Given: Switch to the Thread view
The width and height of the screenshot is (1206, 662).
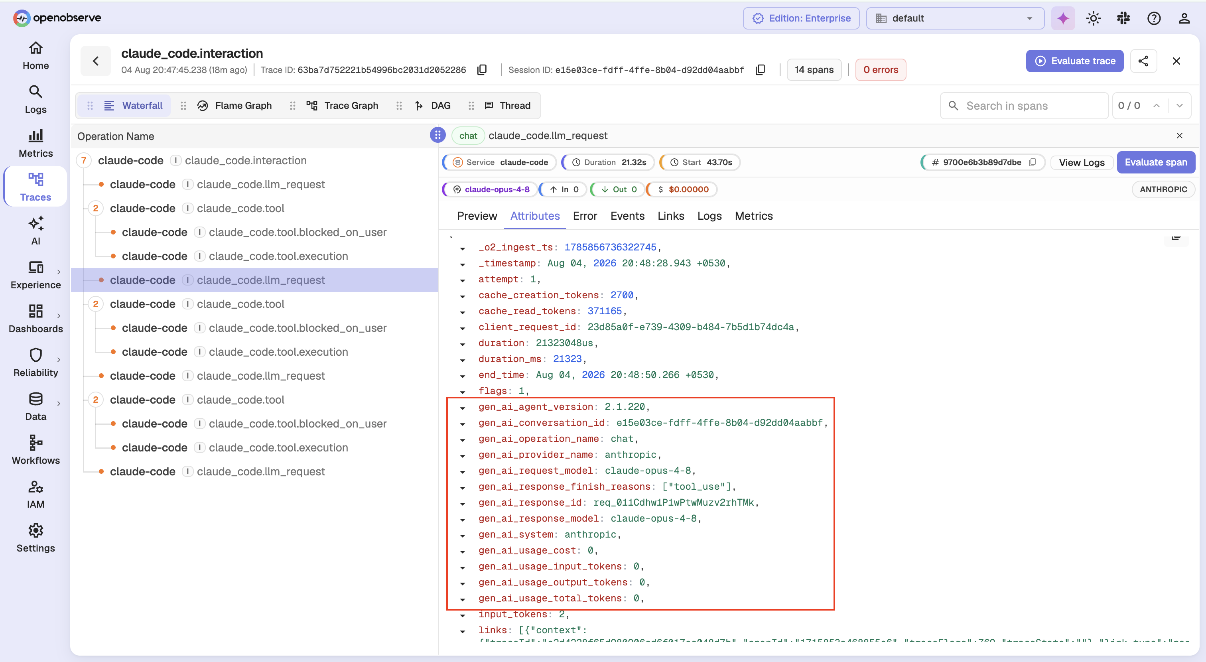Looking at the screenshot, I should tap(508, 106).
